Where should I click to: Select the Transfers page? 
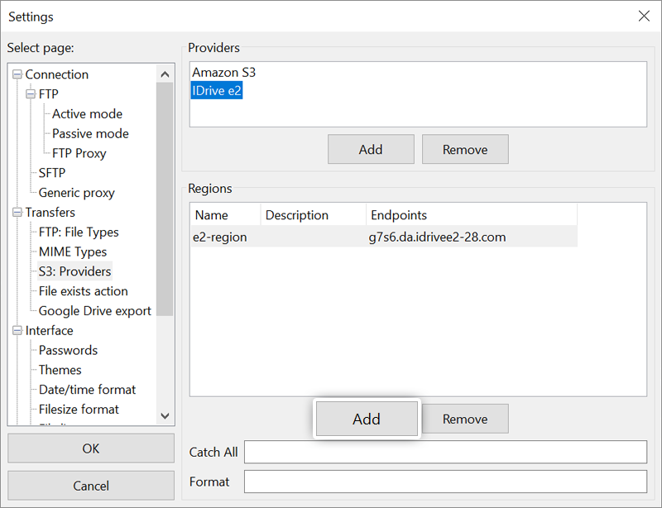pyautogui.click(x=50, y=213)
